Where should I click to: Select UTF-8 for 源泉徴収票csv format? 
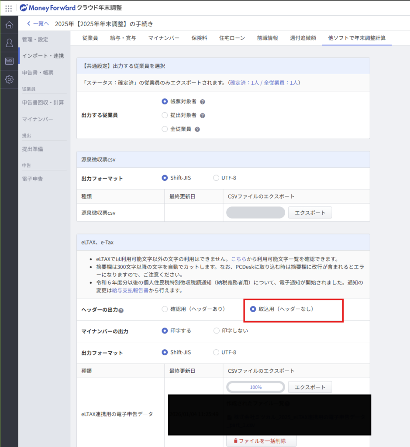[216, 178]
